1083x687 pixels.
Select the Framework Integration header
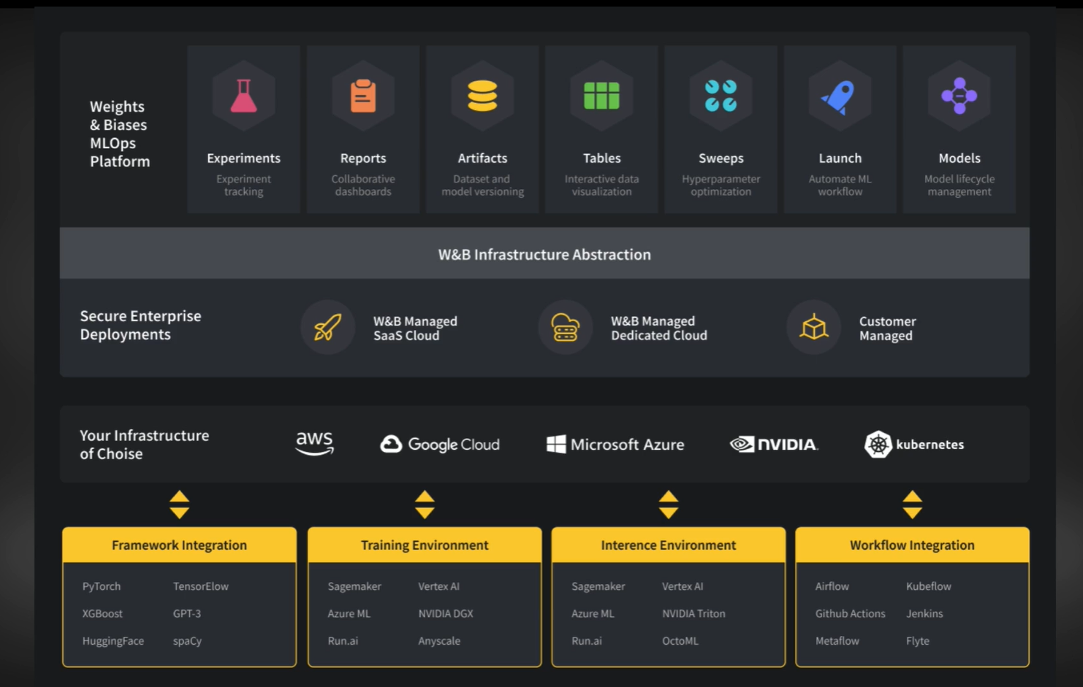pyautogui.click(x=179, y=545)
